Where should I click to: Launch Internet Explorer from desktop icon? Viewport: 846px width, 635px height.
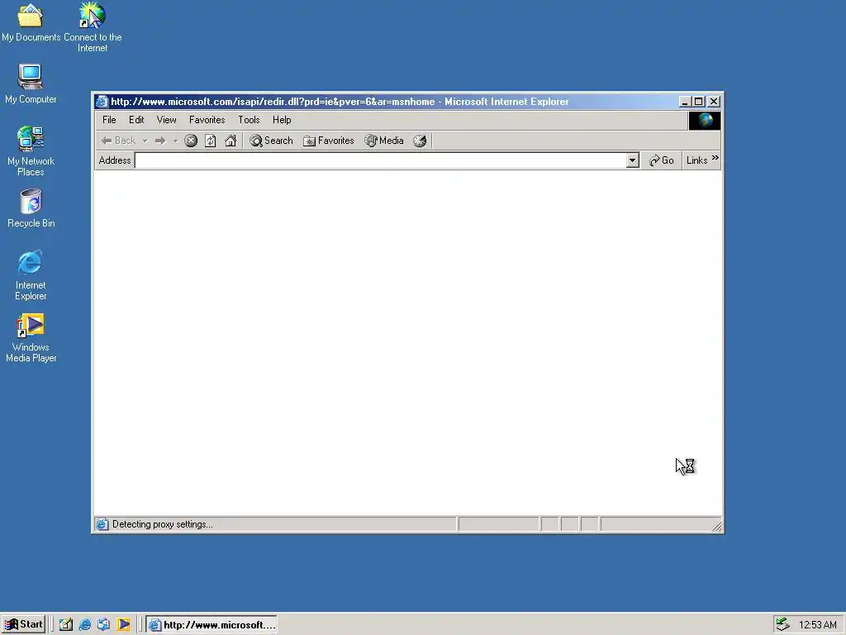[x=31, y=275]
